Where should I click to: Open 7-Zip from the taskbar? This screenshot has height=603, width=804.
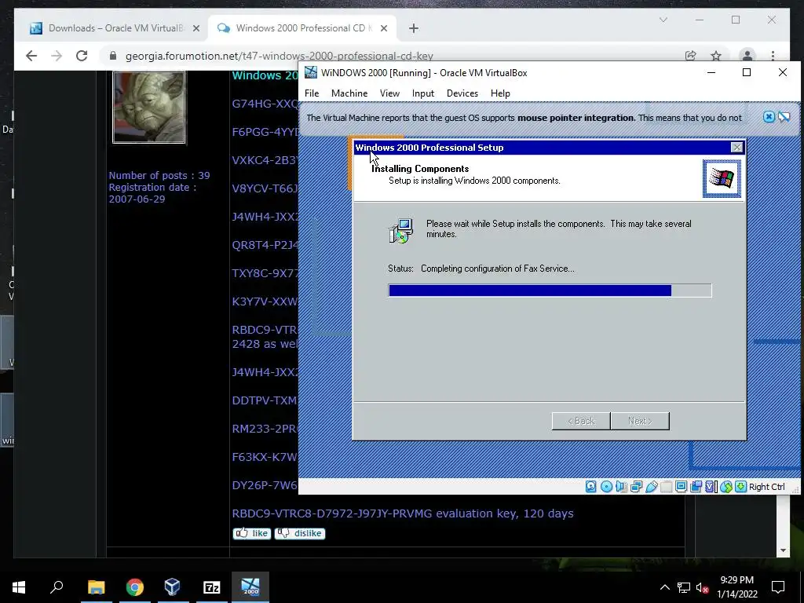(212, 587)
